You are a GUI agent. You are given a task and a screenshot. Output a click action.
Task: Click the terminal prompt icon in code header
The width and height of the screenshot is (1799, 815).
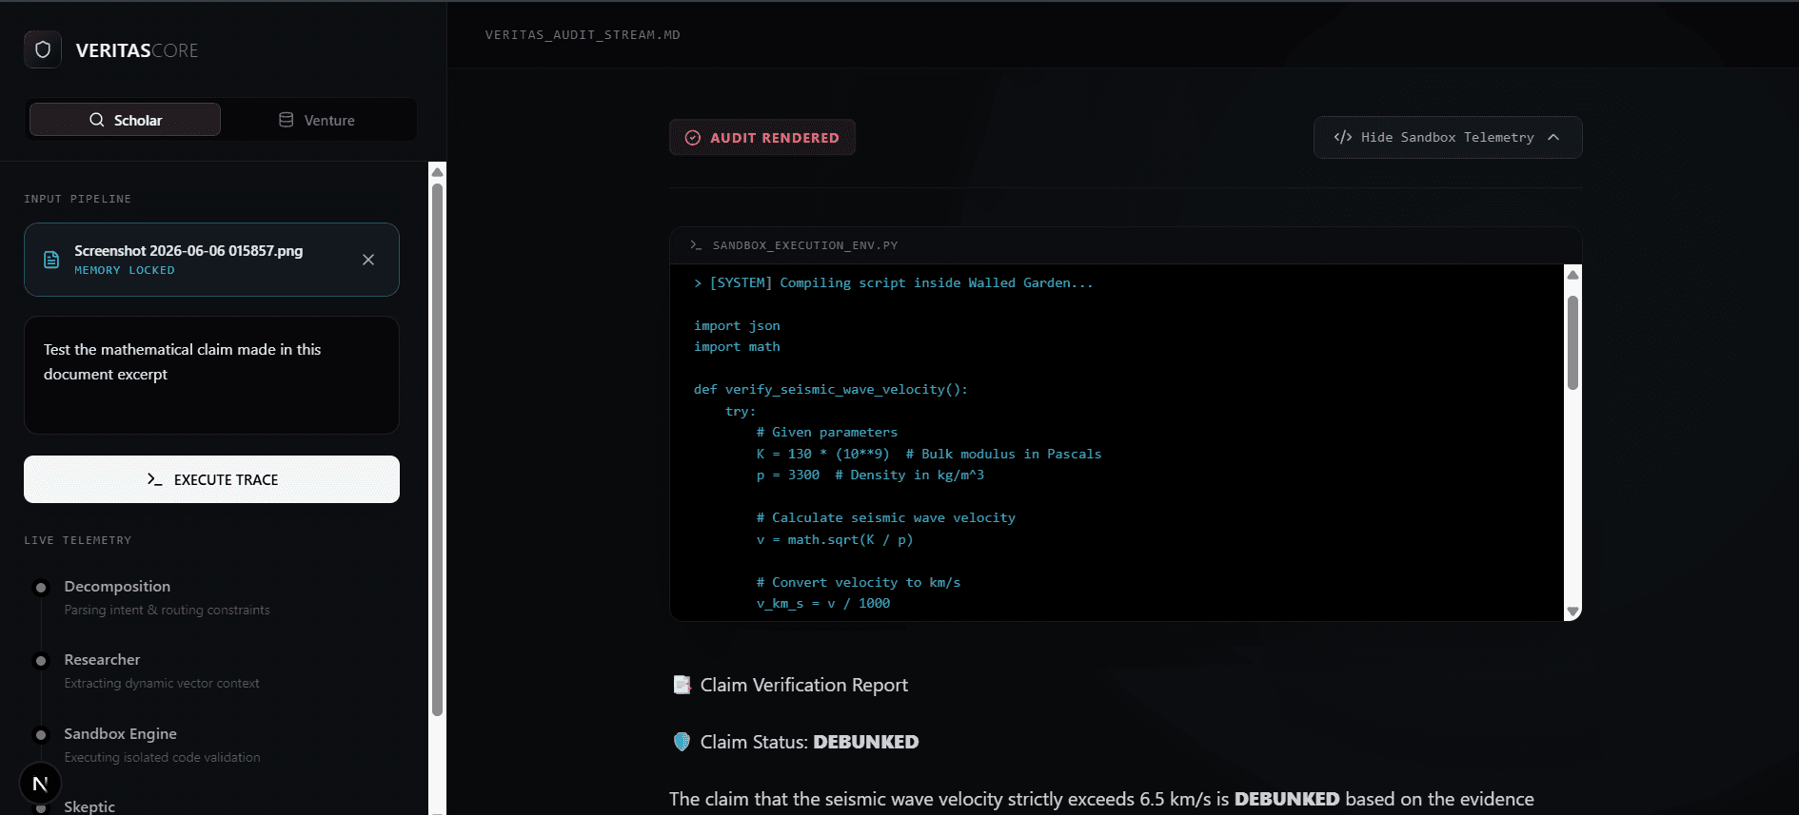pos(696,245)
